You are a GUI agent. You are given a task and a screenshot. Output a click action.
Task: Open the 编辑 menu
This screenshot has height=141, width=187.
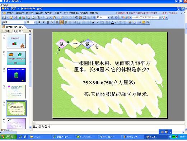click(20, 13)
